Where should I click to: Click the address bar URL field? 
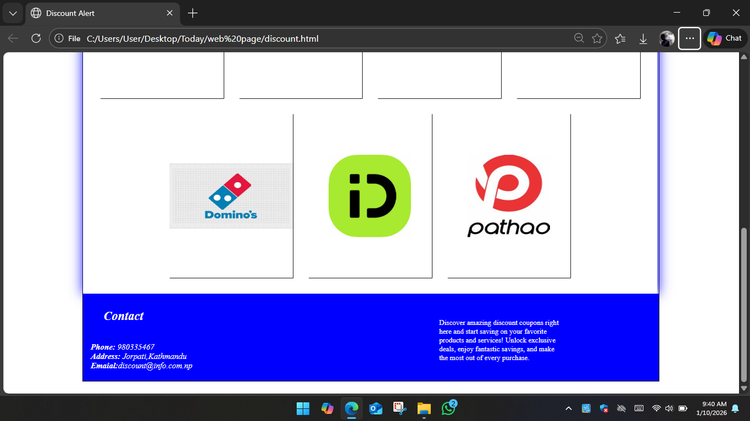(x=319, y=38)
